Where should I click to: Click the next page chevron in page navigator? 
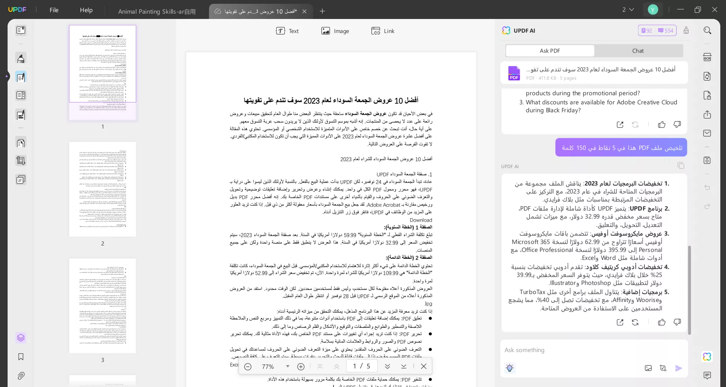(387, 367)
